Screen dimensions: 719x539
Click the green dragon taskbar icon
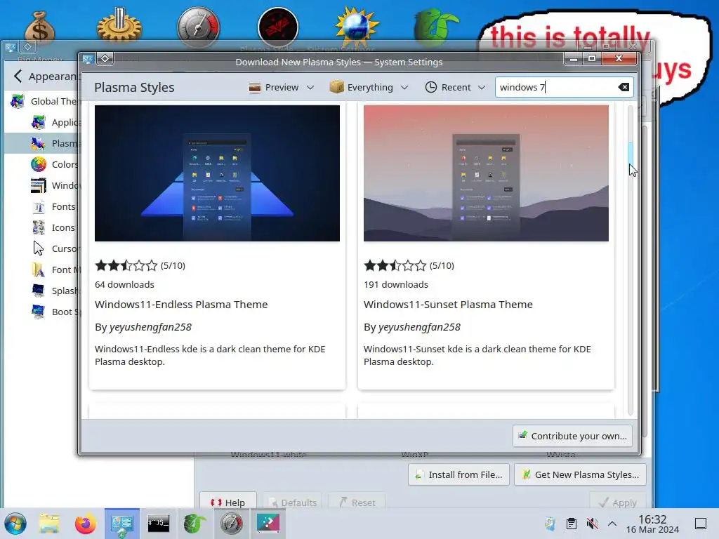pyautogui.click(x=194, y=524)
